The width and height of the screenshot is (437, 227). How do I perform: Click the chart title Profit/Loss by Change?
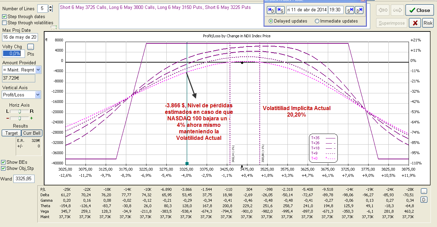(x=237, y=36)
